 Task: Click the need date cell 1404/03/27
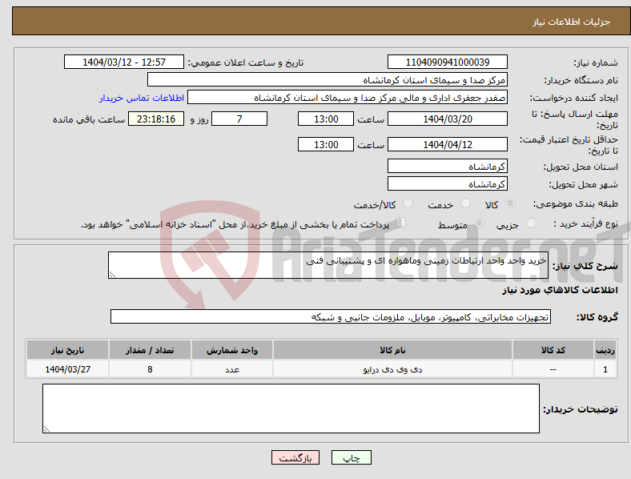click(x=67, y=369)
